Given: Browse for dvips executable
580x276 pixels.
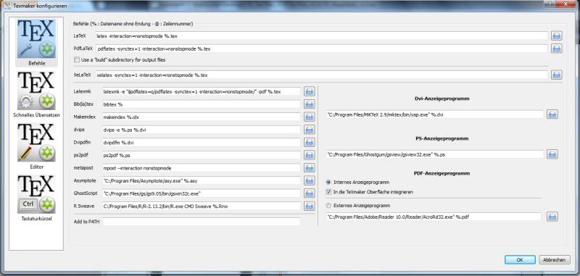Looking at the screenshot, I should click(310, 130).
